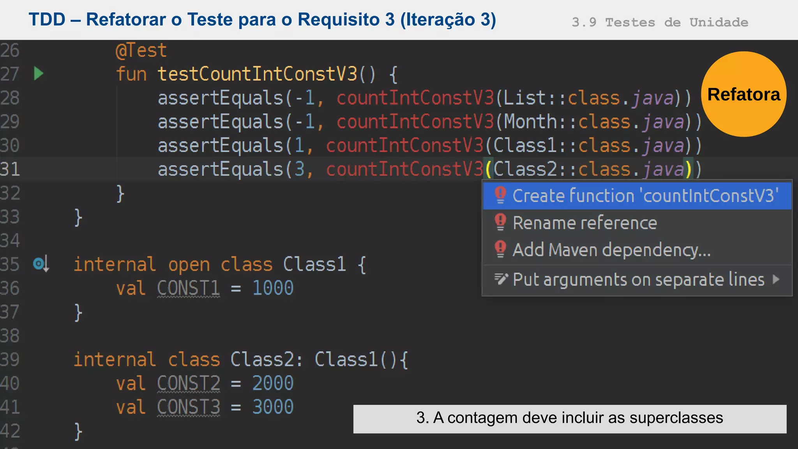Click CONST2 identifier
Image resolution: width=798 pixels, height=449 pixels.
coord(189,384)
